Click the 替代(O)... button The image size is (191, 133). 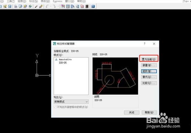coord(149,77)
